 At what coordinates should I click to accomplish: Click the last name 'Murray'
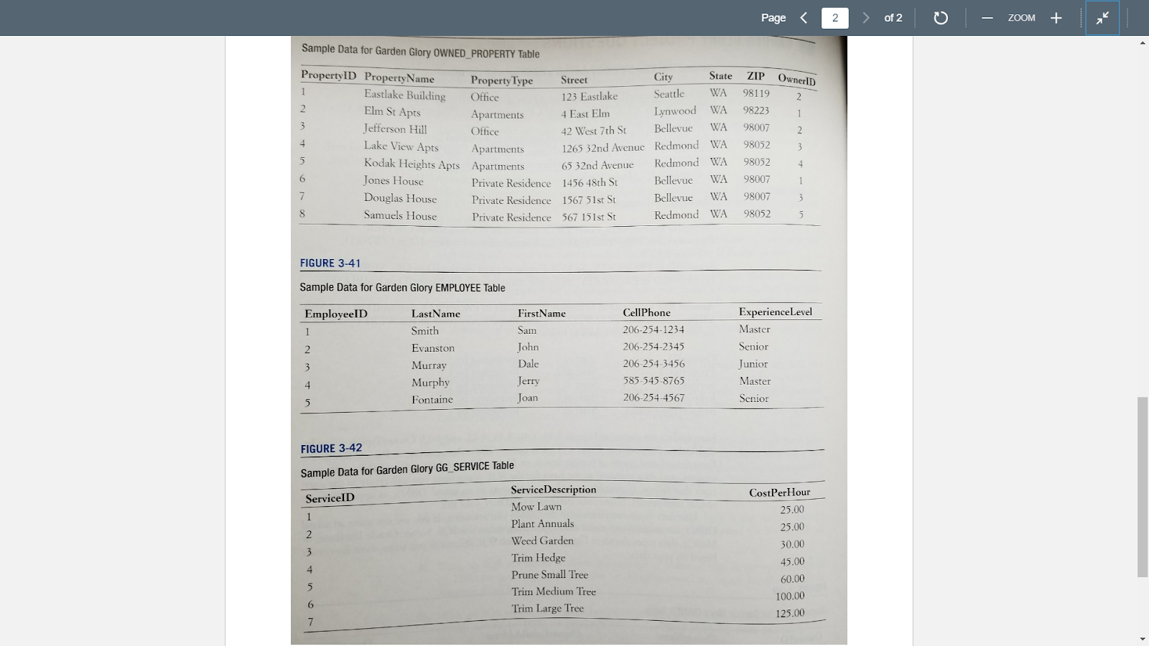tap(429, 365)
